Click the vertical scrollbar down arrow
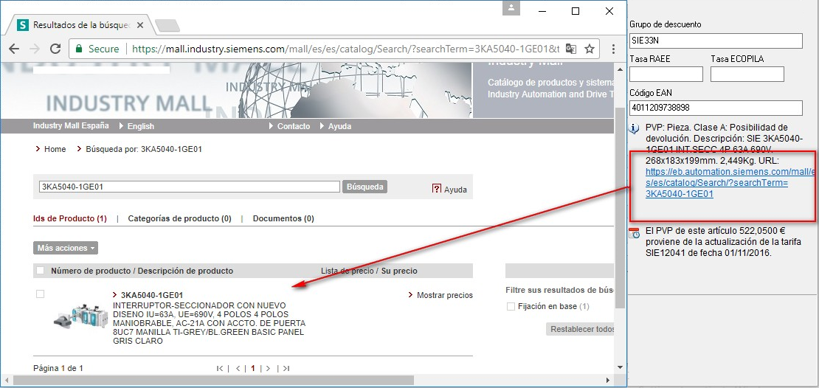This screenshot has height=388, width=819. pos(620,367)
